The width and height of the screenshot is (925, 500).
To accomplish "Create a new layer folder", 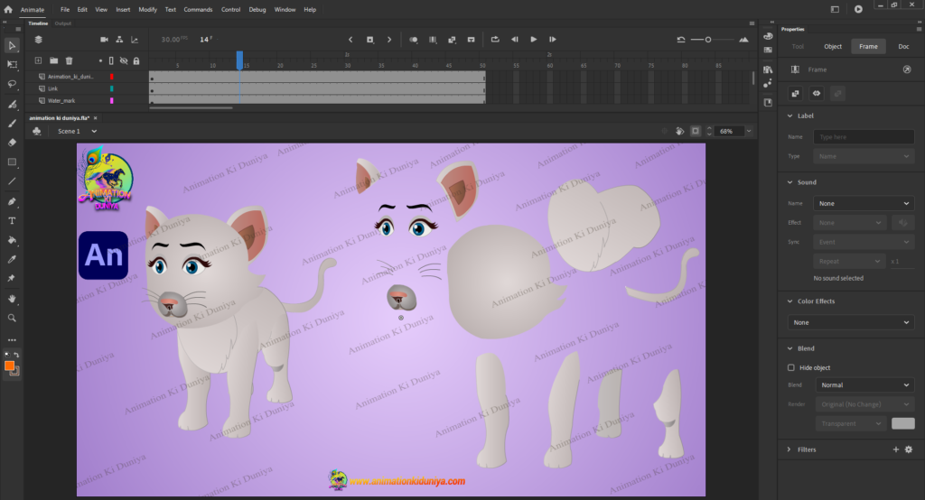I will [x=53, y=60].
